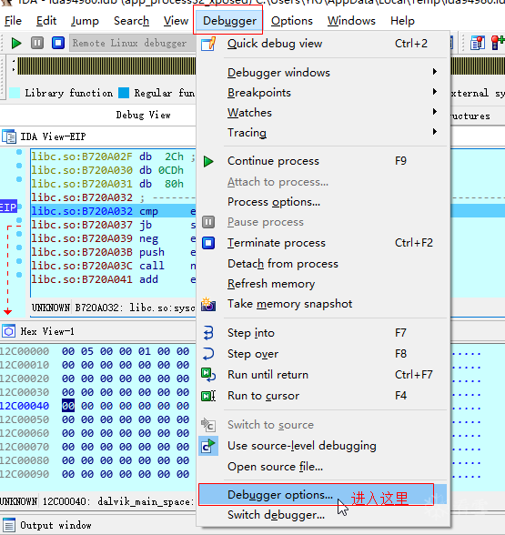Click the green Continue process icon
The image size is (505, 535).
coord(208,161)
